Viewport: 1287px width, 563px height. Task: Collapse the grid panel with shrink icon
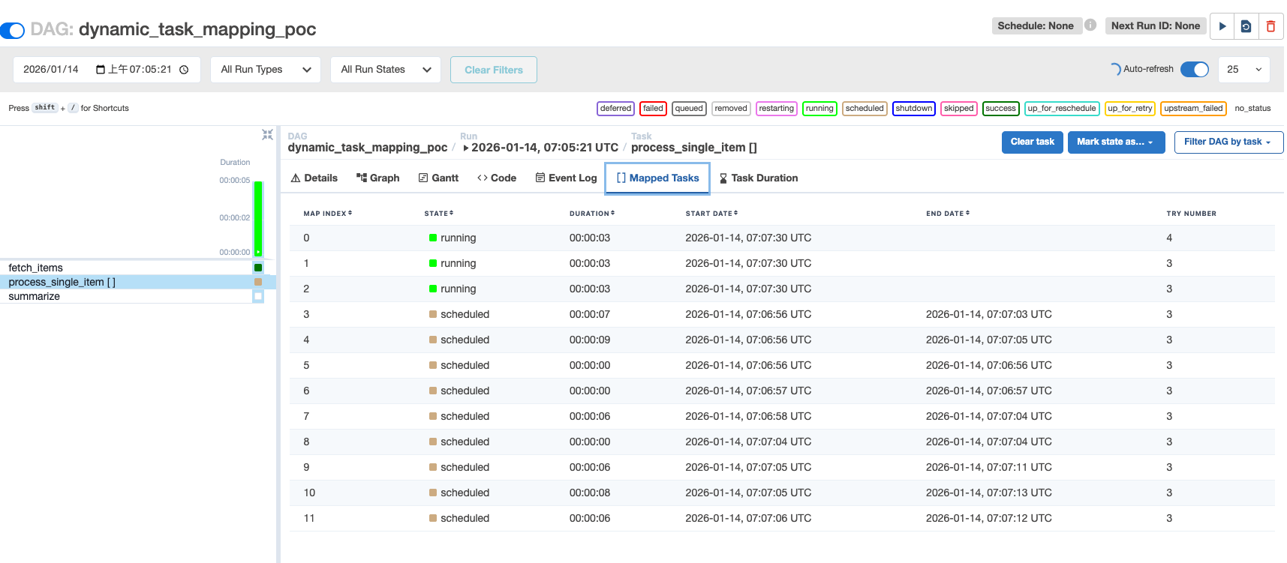coord(267,135)
